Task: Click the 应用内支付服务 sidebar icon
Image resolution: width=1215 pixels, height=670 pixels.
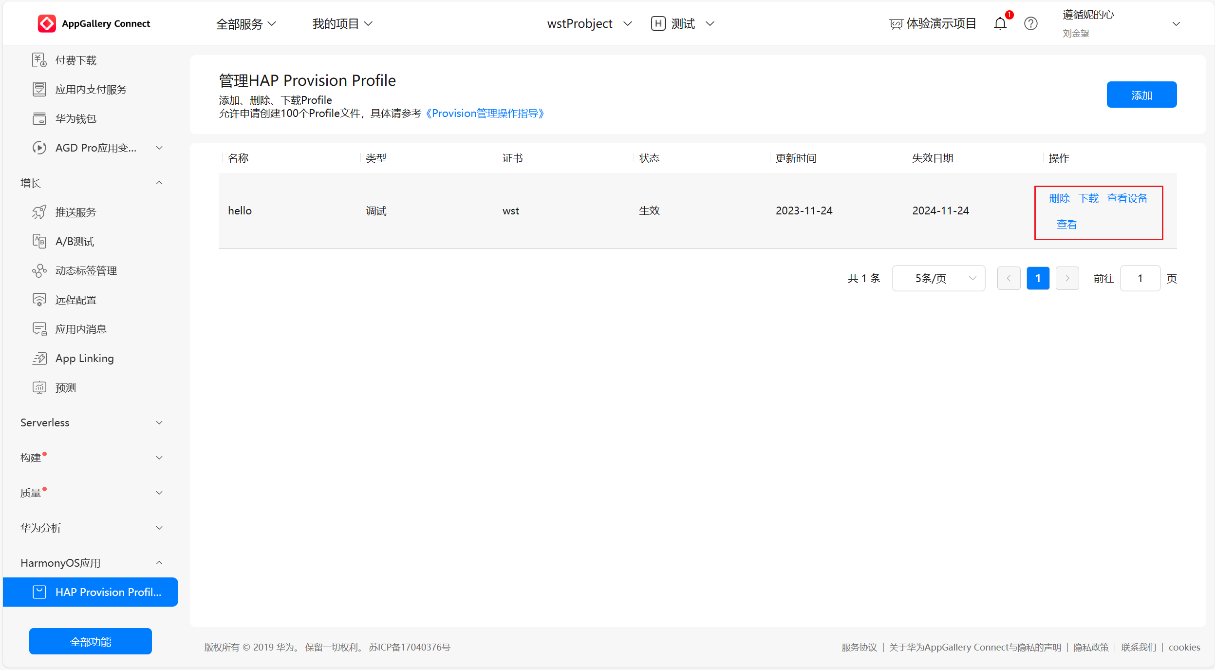Action: (x=39, y=89)
